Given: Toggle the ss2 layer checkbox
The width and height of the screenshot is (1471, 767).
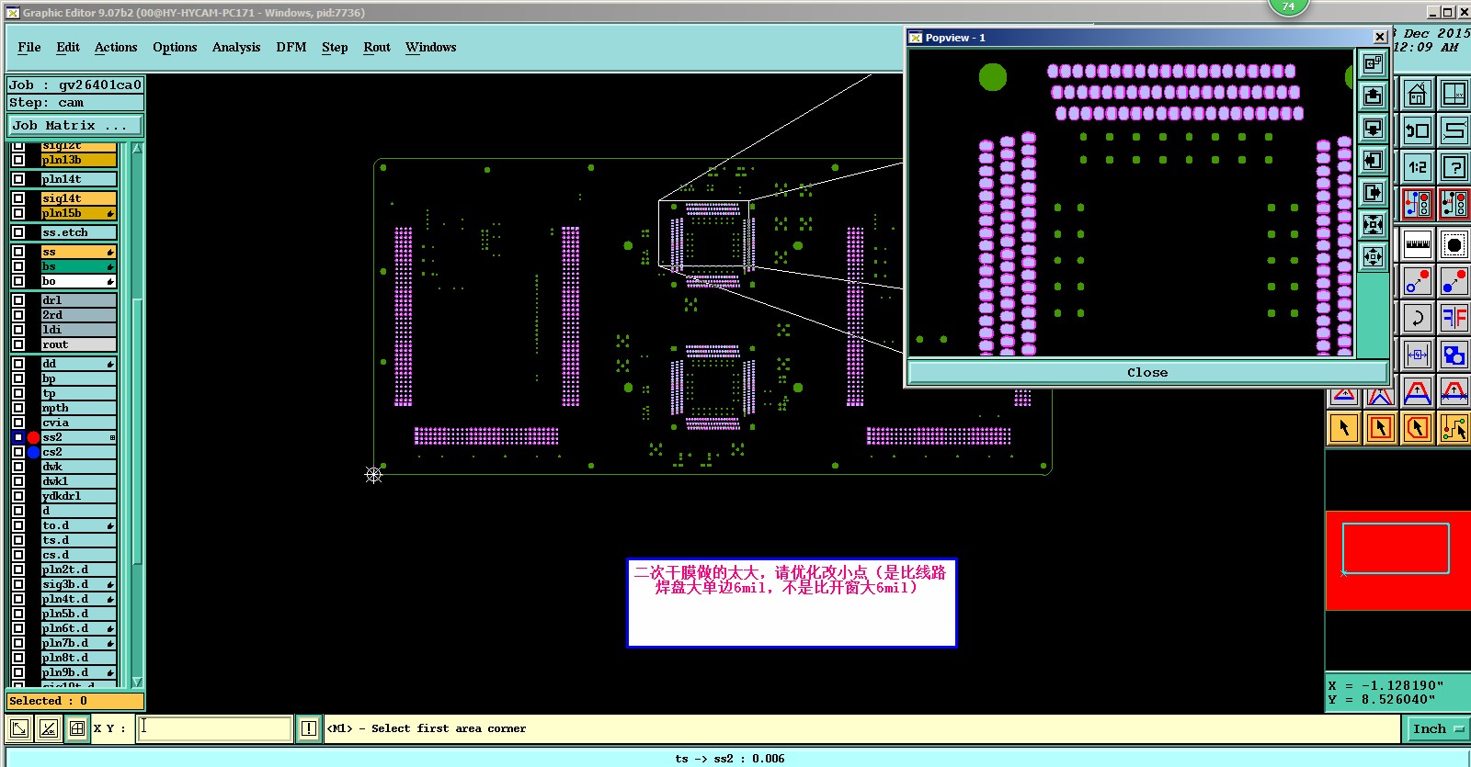Looking at the screenshot, I should point(18,437).
